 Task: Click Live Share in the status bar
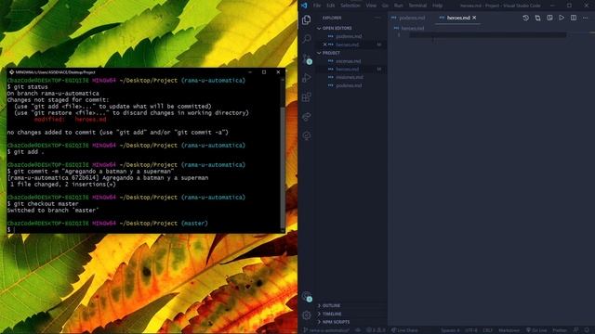pyautogui.click(x=404, y=330)
